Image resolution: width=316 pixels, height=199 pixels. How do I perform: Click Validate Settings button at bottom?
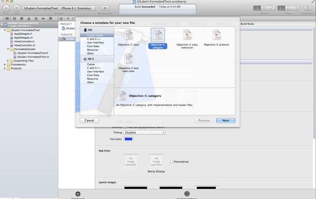(x=187, y=195)
